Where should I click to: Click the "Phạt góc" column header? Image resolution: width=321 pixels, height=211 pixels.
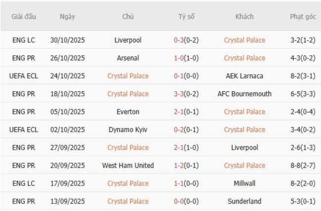[x=303, y=16]
